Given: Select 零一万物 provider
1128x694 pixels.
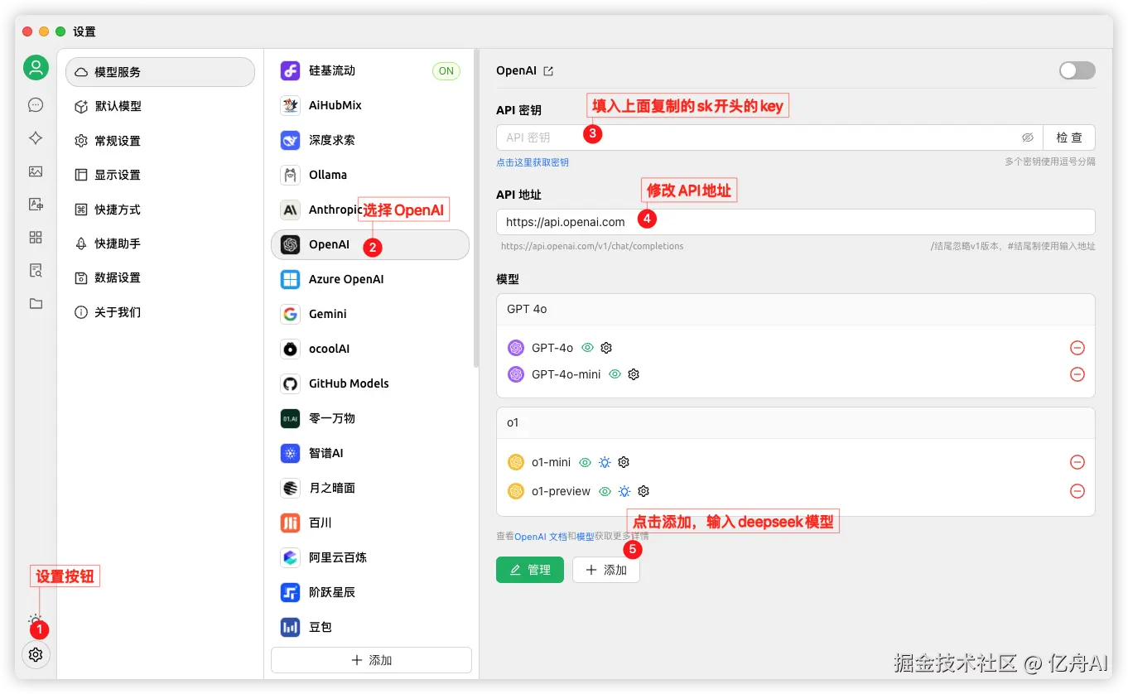Looking at the screenshot, I should pyautogui.click(x=370, y=418).
